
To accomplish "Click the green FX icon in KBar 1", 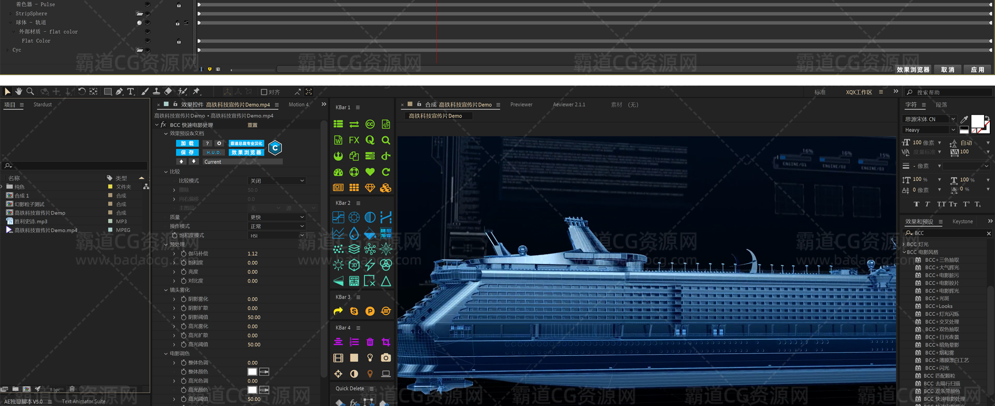I will [354, 140].
